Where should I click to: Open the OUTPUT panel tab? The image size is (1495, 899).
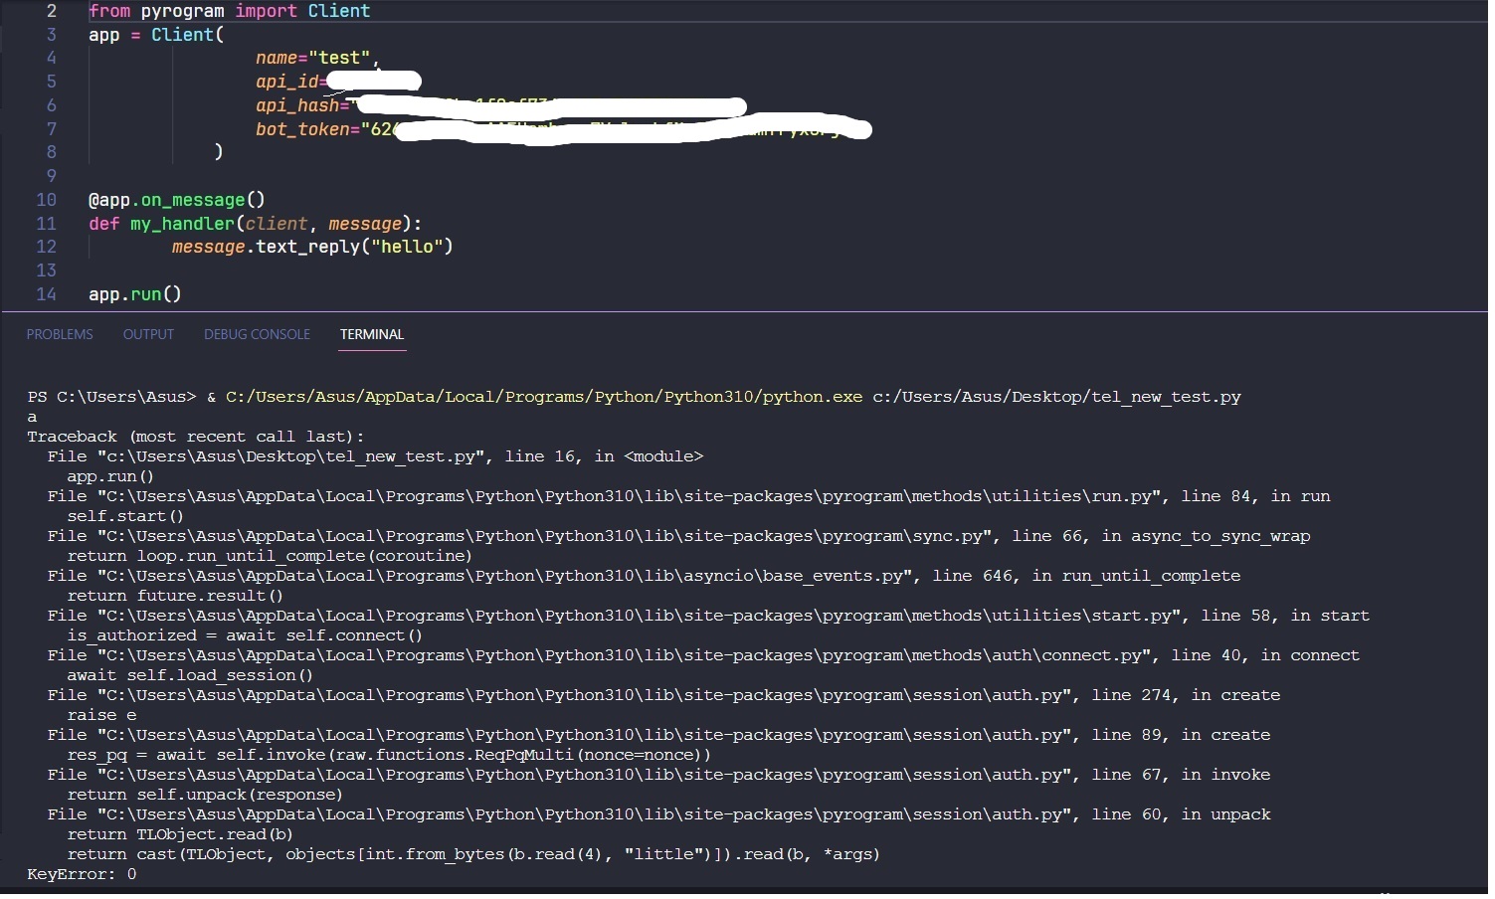click(x=148, y=334)
